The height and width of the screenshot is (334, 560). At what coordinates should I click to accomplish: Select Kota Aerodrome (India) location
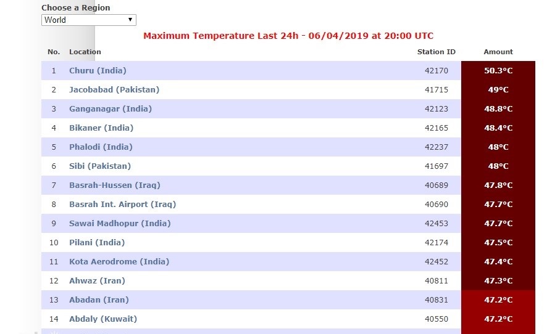[x=119, y=262]
